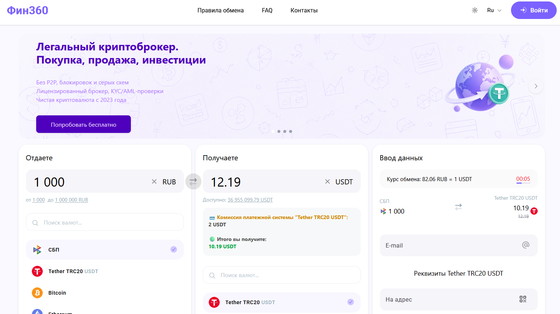Click minimum amount link 1 000
Viewport: 560px width, 314px height.
39,200
